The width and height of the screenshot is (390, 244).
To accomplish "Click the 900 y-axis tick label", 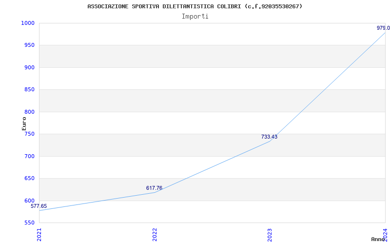I will 29,67.
